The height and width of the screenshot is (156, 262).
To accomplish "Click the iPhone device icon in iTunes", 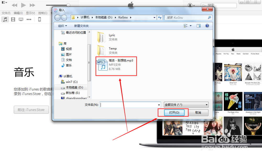I will [40, 19].
